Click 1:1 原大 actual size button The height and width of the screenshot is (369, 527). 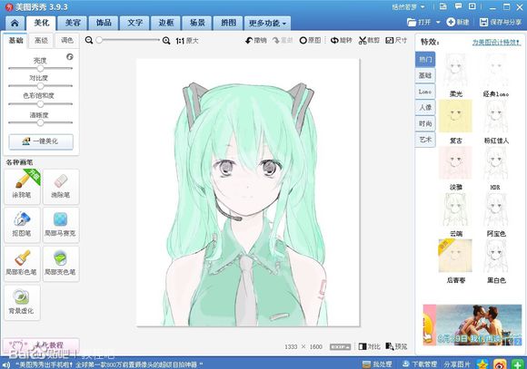click(187, 41)
